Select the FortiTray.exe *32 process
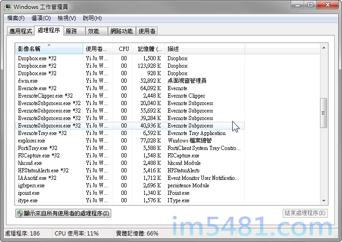The height and width of the screenshot is (242, 342). click(130, 148)
